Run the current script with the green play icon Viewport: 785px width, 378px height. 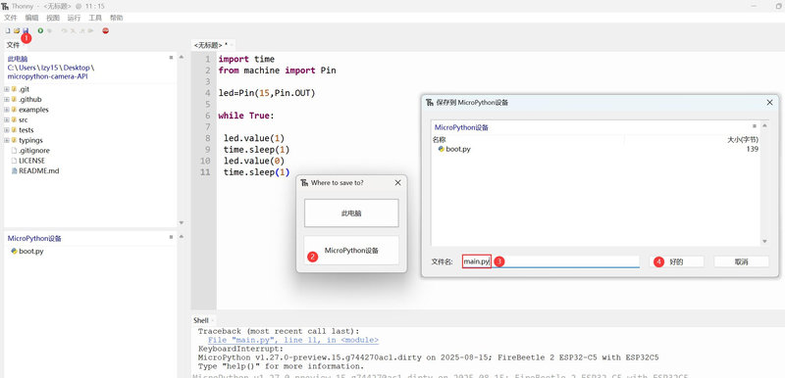(x=40, y=31)
